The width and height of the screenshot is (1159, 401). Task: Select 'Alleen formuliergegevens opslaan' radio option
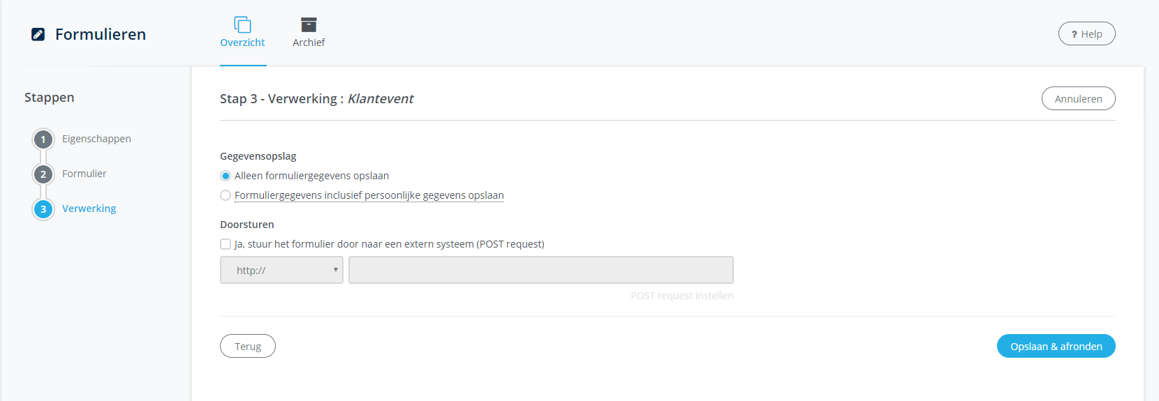(226, 176)
